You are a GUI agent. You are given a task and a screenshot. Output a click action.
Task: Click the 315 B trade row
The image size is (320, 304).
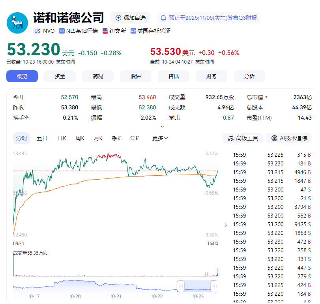(272, 155)
